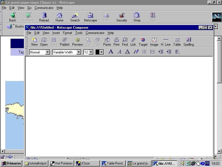Click the Open icon in Composer toolbar
The width and height of the screenshot is (222, 167).
[44, 42]
